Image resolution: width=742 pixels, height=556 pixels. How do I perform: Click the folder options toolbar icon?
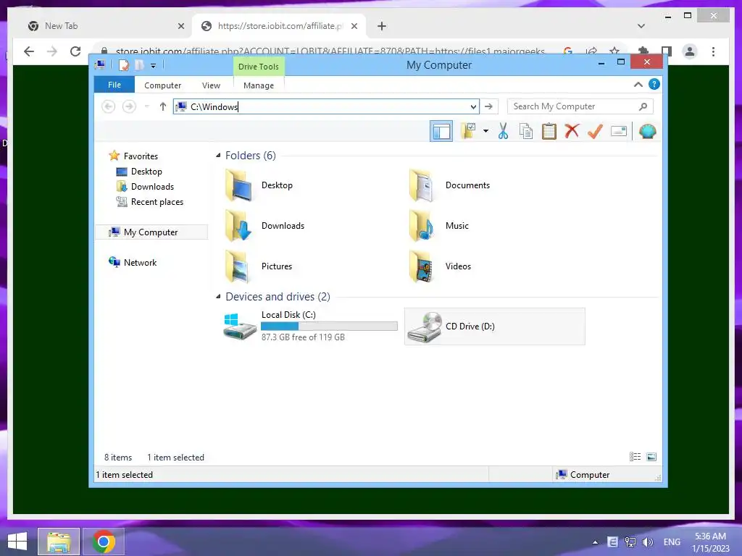click(x=469, y=131)
